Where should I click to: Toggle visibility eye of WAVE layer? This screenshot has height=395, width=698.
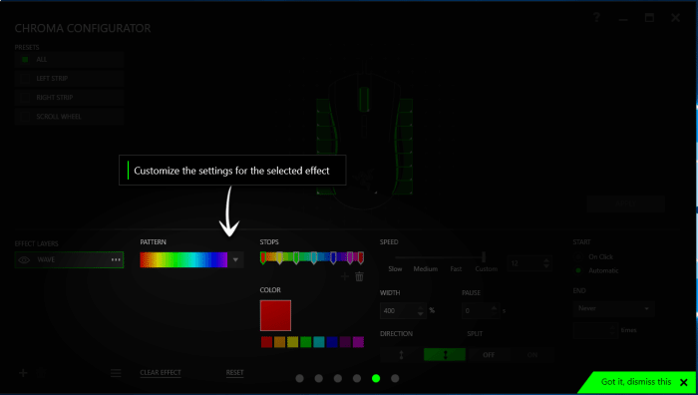tap(24, 259)
